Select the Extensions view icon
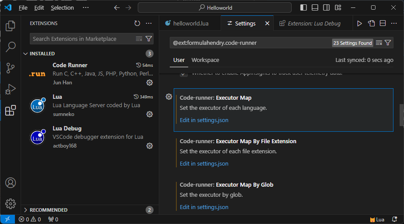 point(10,110)
